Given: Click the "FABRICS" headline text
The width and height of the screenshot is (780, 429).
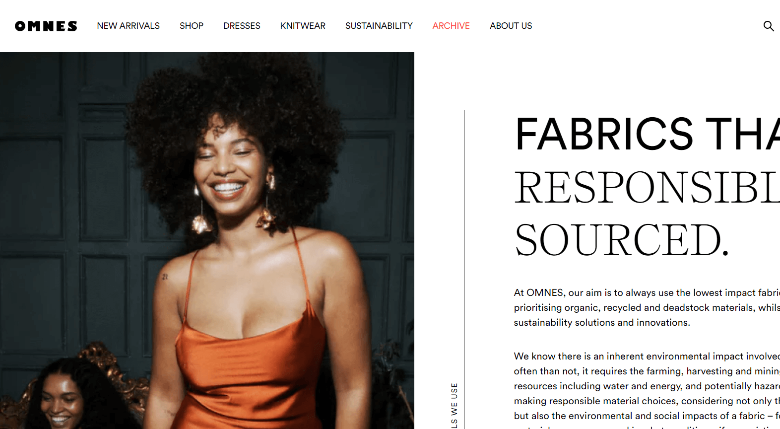Looking at the screenshot, I should (x=604, y=134).
